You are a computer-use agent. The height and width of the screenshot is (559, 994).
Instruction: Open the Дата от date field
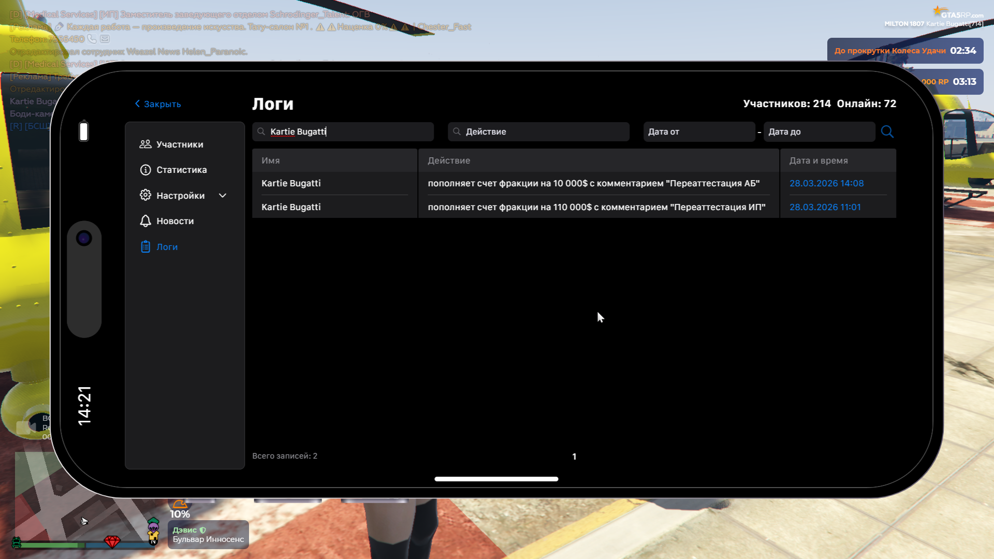tap(698, 131)
